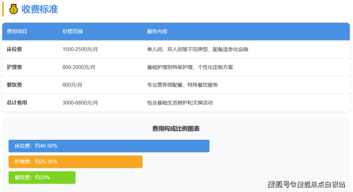The image size is (353, 192).
Task: Click the money bag icon beside 收费标准
Action: (x=13, y=9)
